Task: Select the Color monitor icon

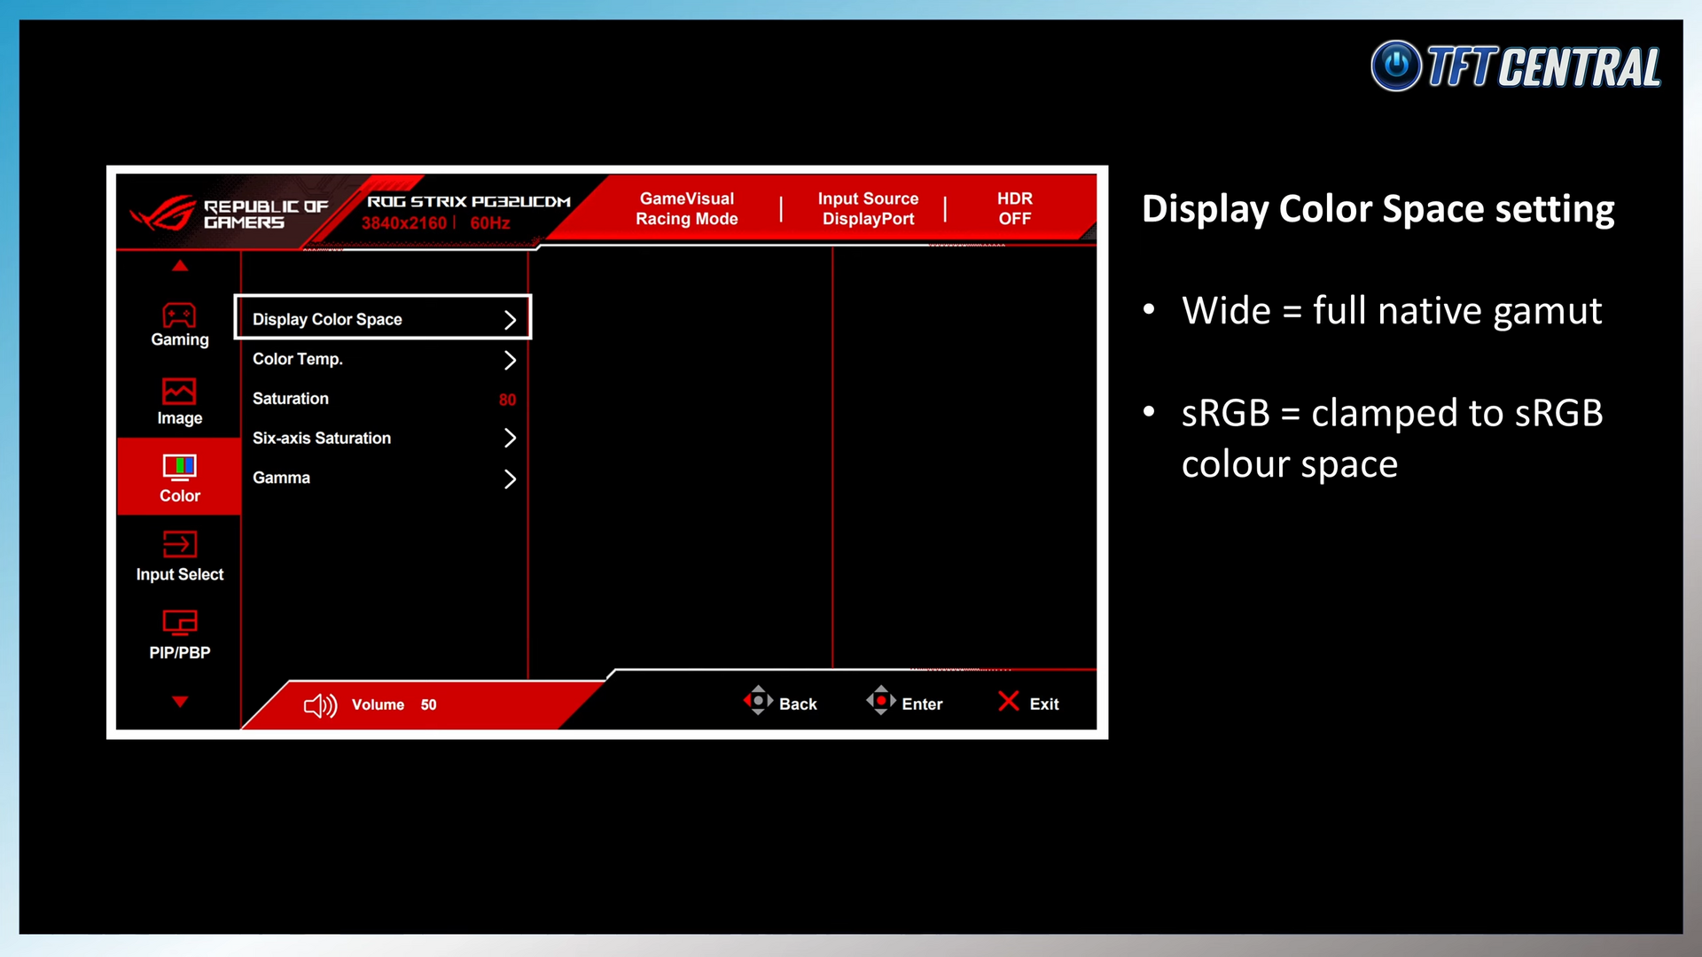Action: coord(179,467)
